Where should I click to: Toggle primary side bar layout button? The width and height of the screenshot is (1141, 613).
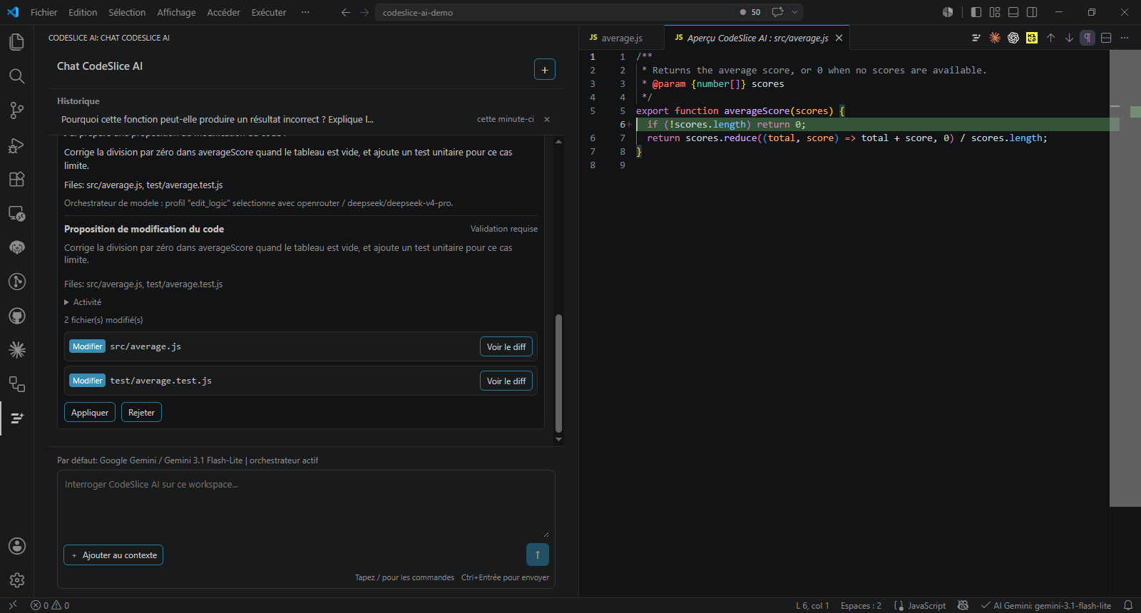pyautogui.click(x=976, y=12)
